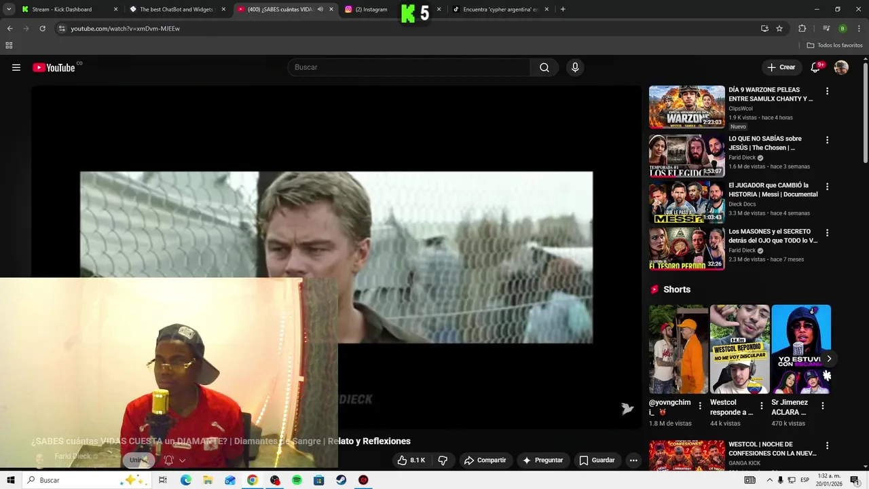Click the Crear create button
Screen dimensions: 869x489
(x=781, y=67)
